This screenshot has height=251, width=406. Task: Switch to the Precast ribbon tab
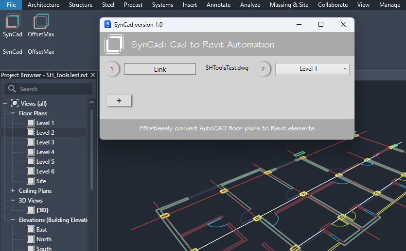click(133, 5)
